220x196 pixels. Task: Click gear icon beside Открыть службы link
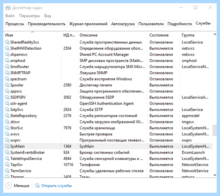(x=37, y=185)
